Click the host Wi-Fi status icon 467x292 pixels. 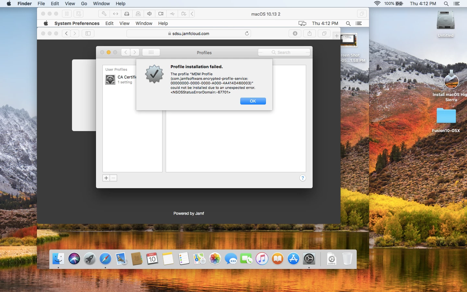tap(377, 4)
